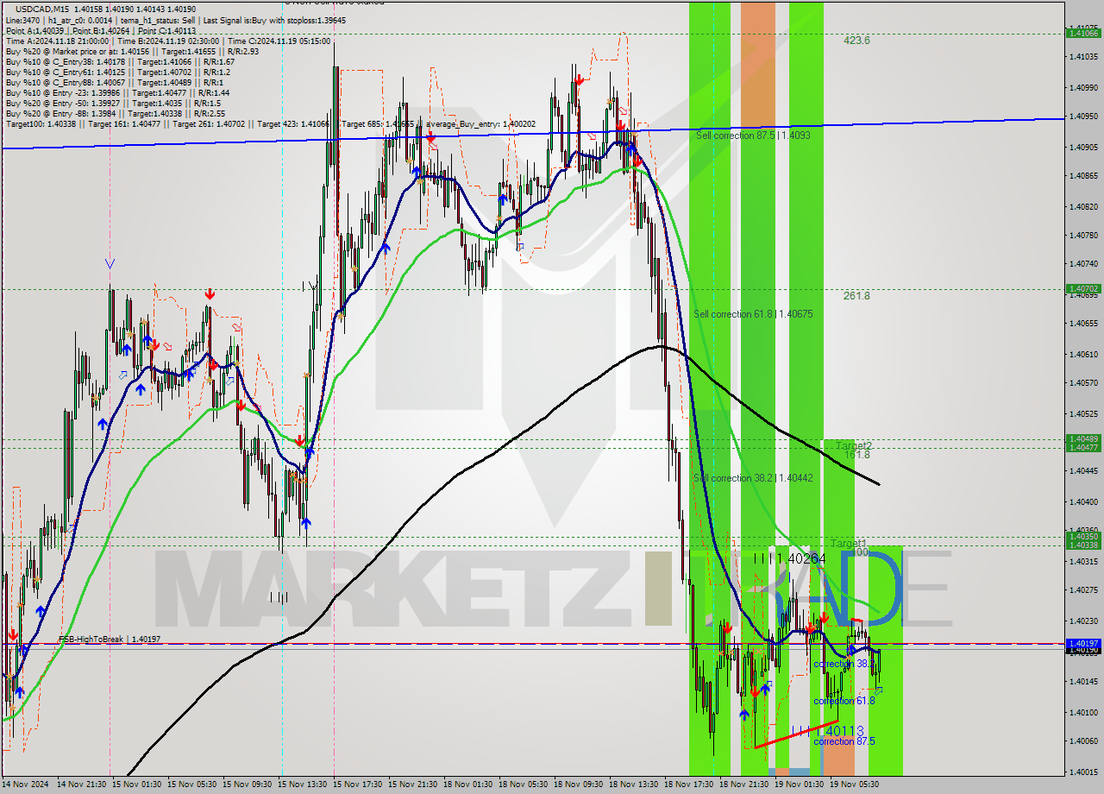The height and width of the screenshot is (794, 1104).
Task: Click the 1.40275 price axis label
Action: (x=1083, y=590)
